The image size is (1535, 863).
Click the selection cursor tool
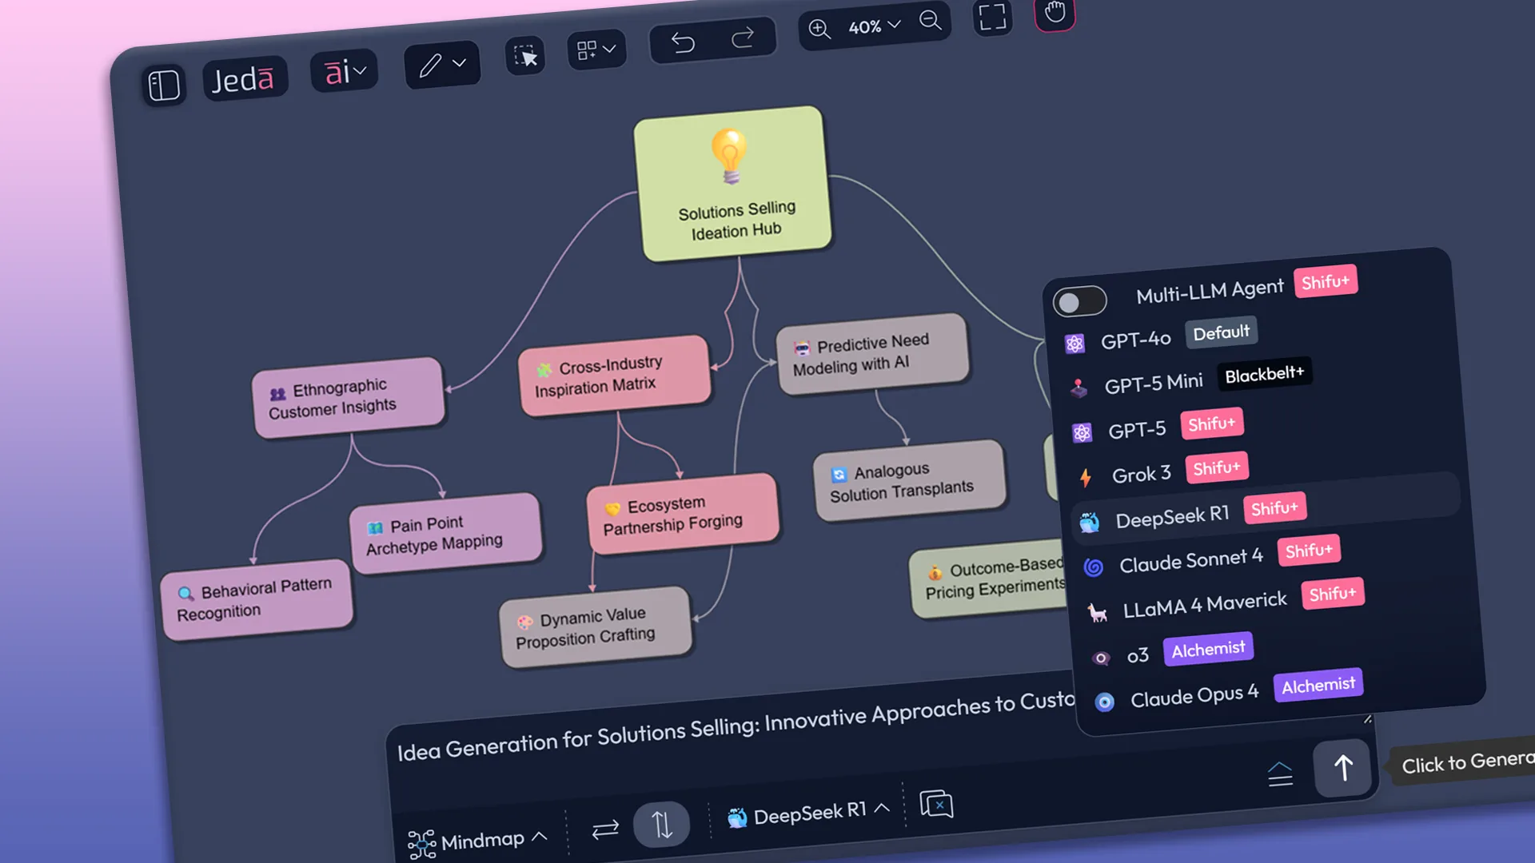point(525,54)
